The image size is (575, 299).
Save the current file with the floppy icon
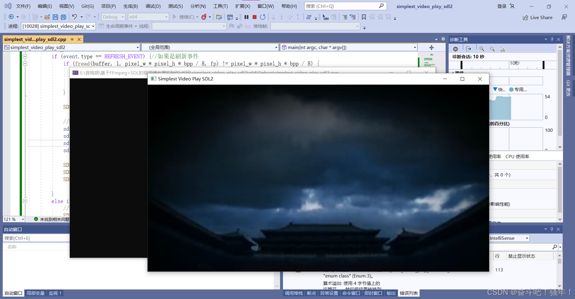pyautogui.click(x=55, y=17)
